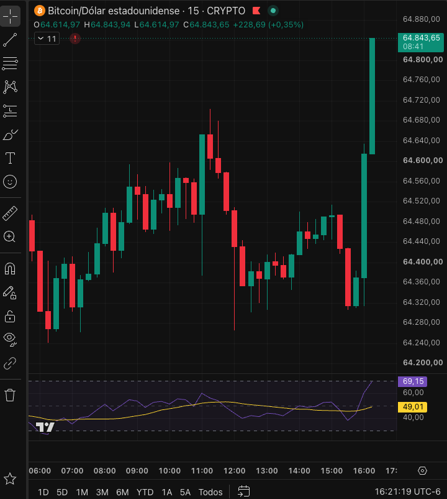Click the 15 minute interval label
This screenshot has height=499, width=447.
(x=193, y=11)
